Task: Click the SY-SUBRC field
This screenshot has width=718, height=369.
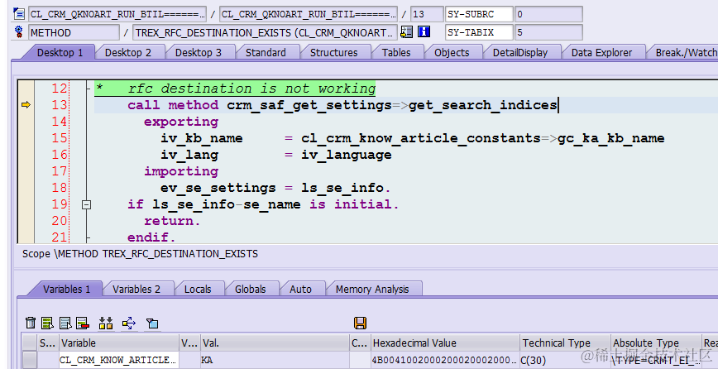Action: pos(479,14)
